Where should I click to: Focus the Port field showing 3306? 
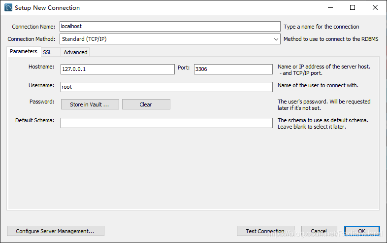tap(233, 69)
